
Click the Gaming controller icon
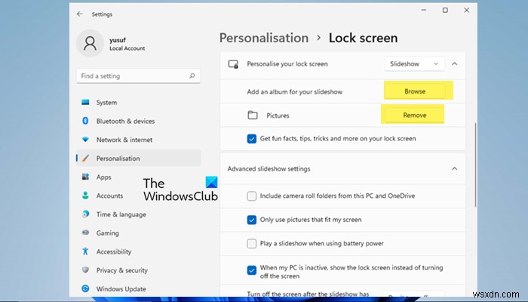tap(85, 233)
